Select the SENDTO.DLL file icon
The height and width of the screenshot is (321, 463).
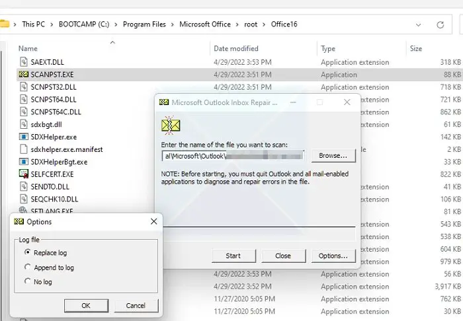pyautogui.click(x=24, y=186)
